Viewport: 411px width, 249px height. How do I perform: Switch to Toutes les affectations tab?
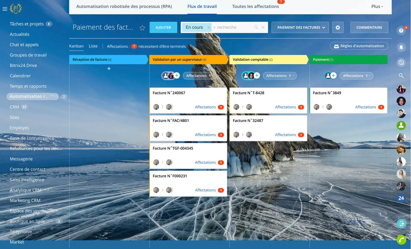point(255,7)
